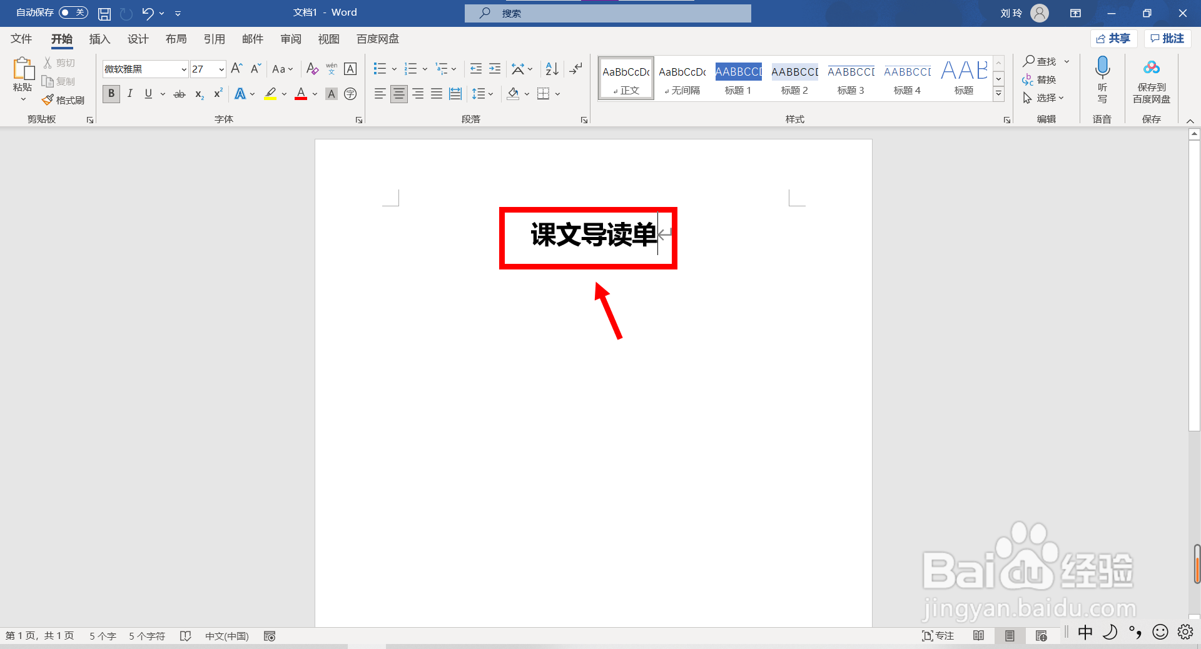The height and width of the screenshot is (649, 1201).
Task: Click the Save icon in the title bar
Action: click(x=104, y=13)
